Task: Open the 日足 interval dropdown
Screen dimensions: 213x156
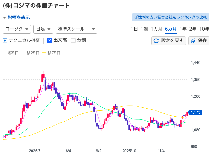Action: pos(43,29)
